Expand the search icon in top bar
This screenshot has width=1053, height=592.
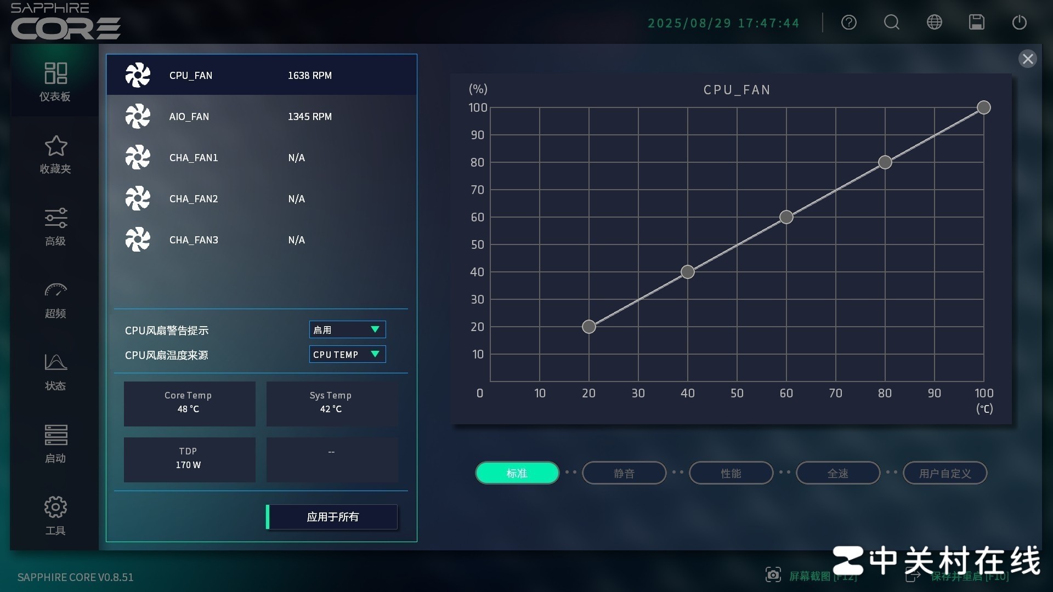[891, 22]
